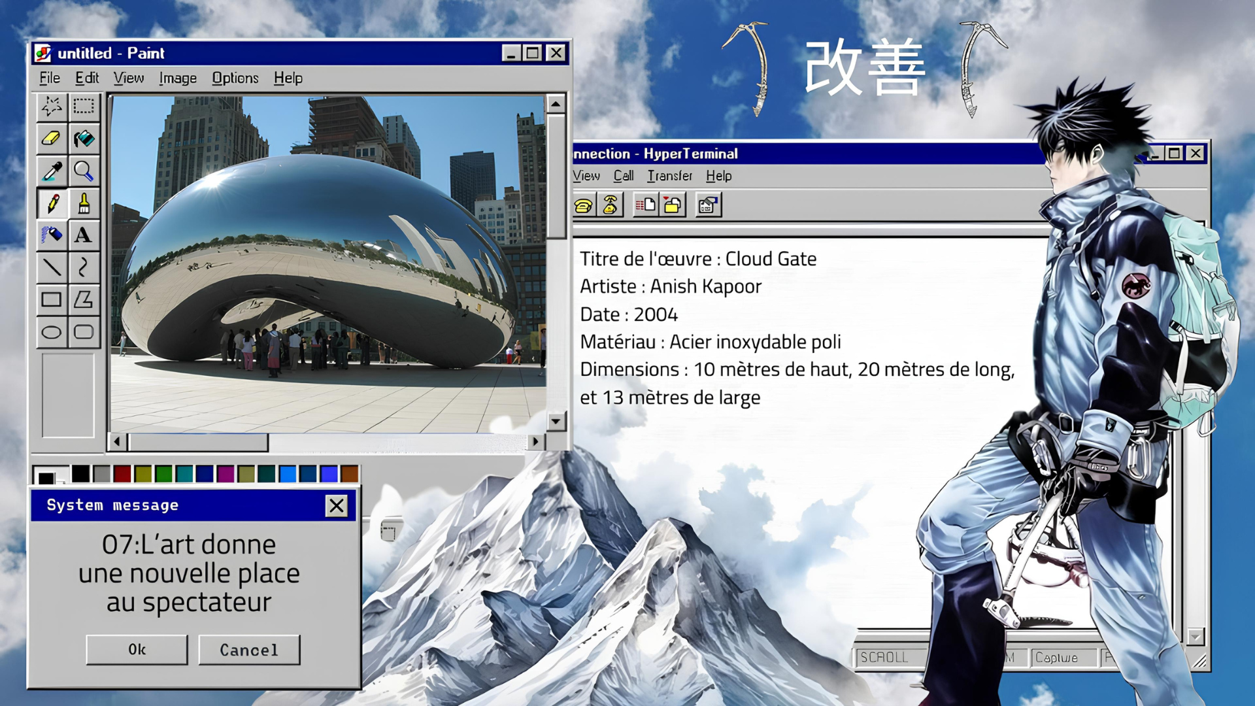Viewport: 1255px width, 706px height.
Task: Open the HyperTerminal Call menu
Action: pos(624,176)
